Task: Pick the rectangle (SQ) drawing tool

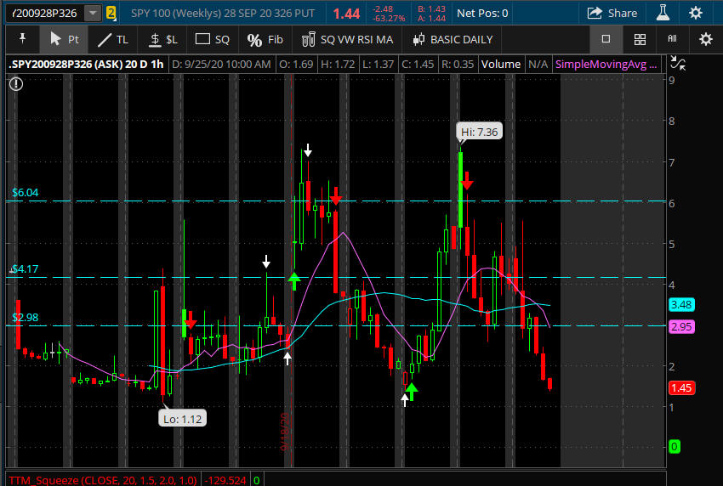Action: (213, 39)
